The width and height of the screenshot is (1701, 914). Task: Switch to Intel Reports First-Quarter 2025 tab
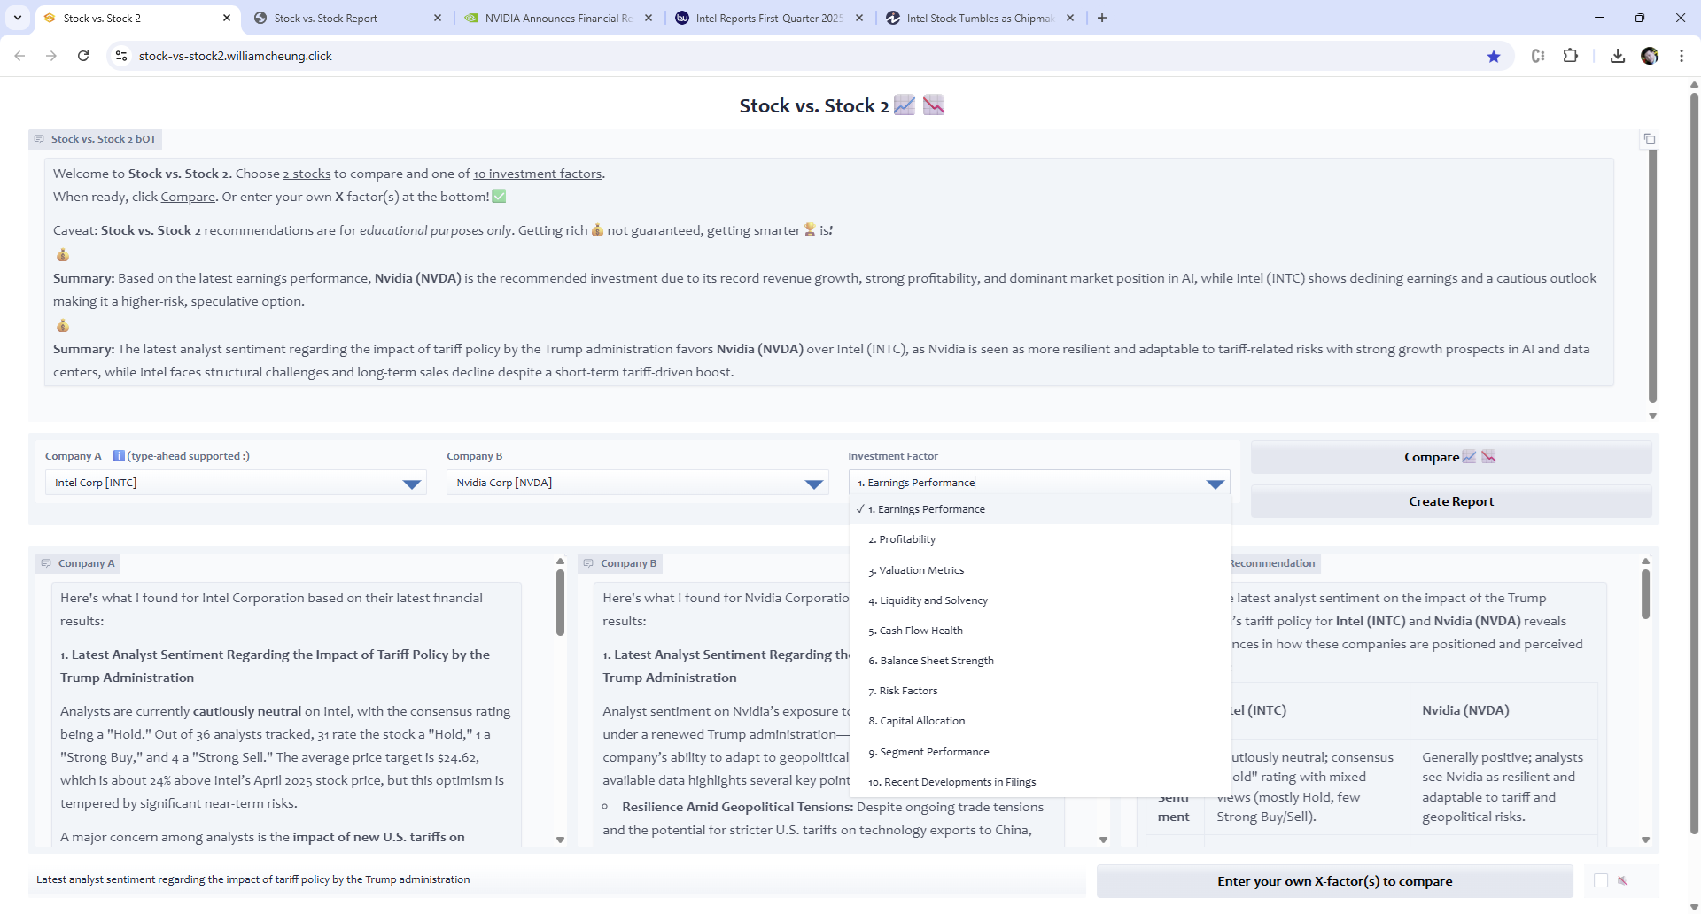click(x=769, y=18)
